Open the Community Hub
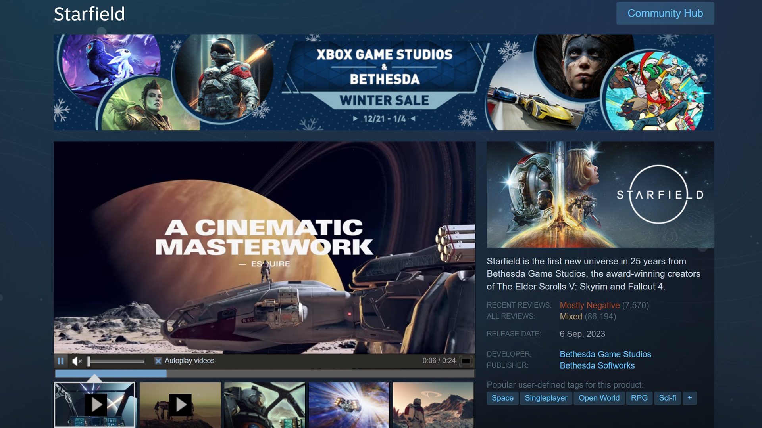 coord(665,13)
